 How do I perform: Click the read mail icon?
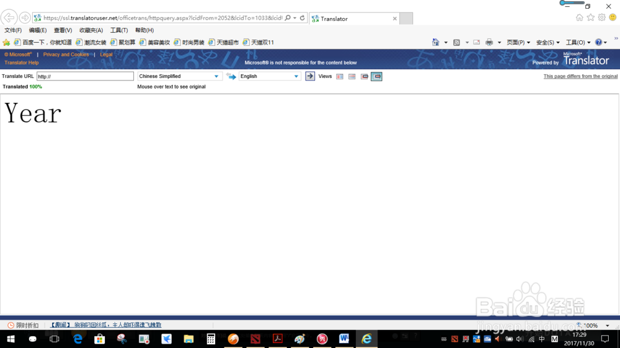pyautogui.click(x=476, y=42)
